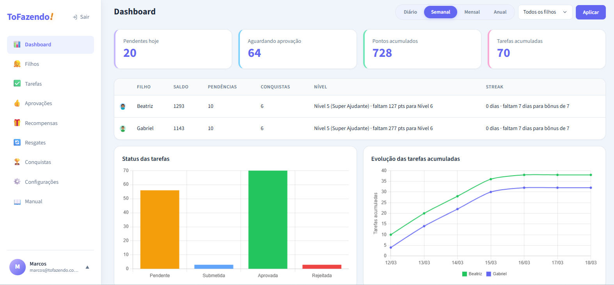Expand the Marcos user menu arrow

(x=87, y=267)
